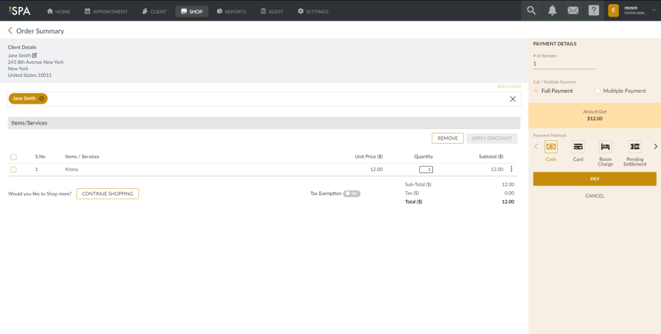This screenshot has width=661, height=334.
Task: Click the Add Client link
Action: point(509,86)
